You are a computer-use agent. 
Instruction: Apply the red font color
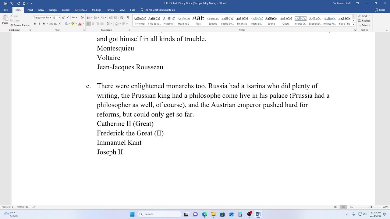(80, 24)
